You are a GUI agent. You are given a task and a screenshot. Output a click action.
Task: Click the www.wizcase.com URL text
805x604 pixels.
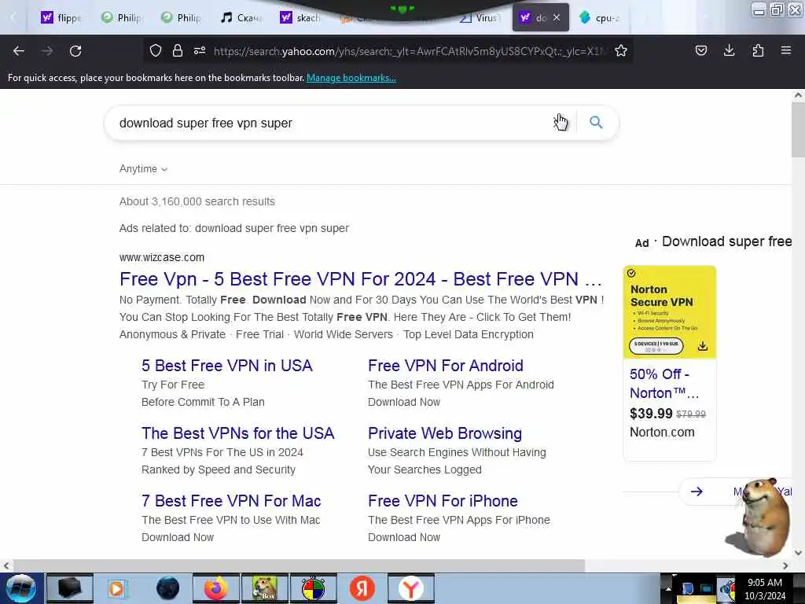click(162, 257)
